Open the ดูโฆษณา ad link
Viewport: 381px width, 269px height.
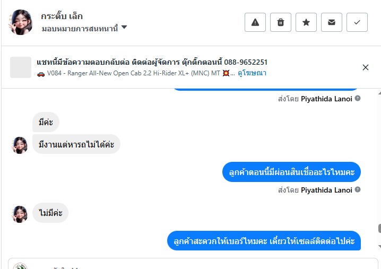[252, 73]
